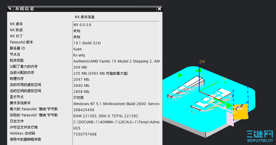
Task: Select value '19.1 (build 324)'
Action: tap(87, 43)
